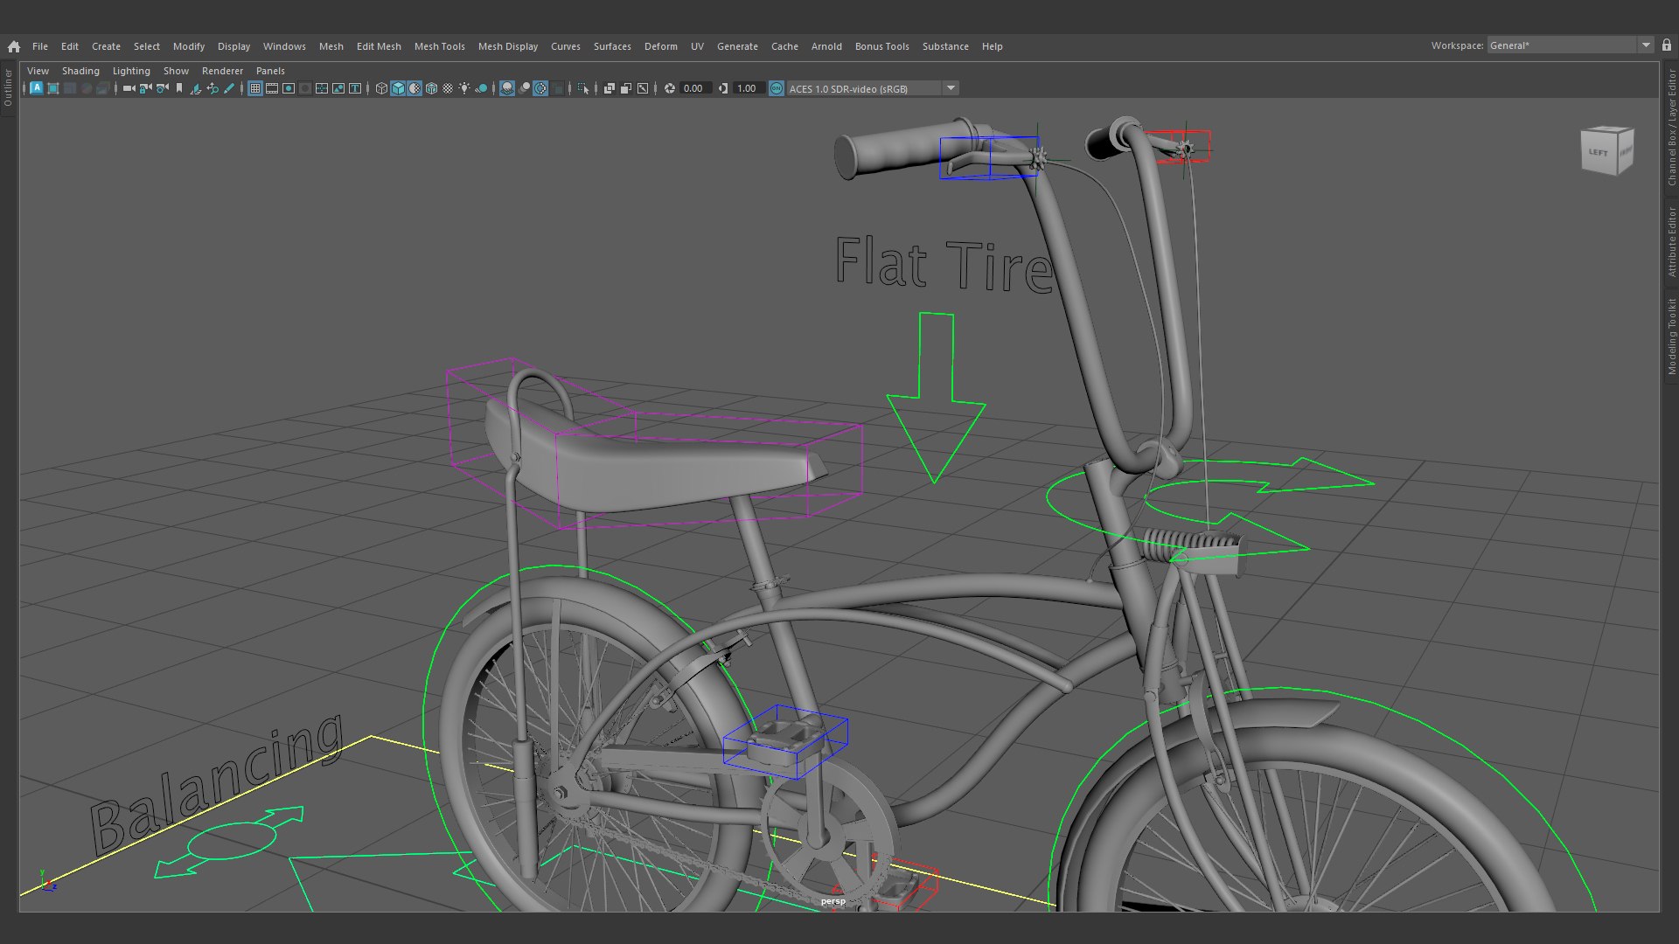The image size is (1679, 944).
Task: Open the Deform menu
Action: coord(660,46)
